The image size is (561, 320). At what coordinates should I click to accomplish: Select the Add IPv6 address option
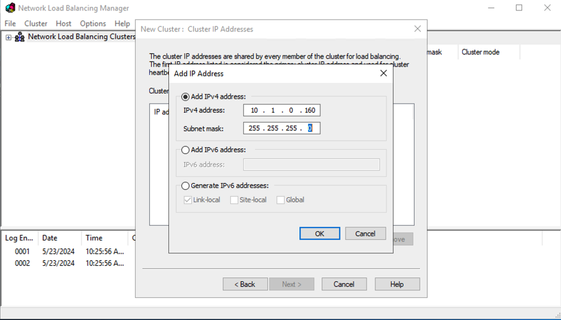(x=185, y=150)
